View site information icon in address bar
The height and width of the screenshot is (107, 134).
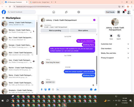point(14,7)
